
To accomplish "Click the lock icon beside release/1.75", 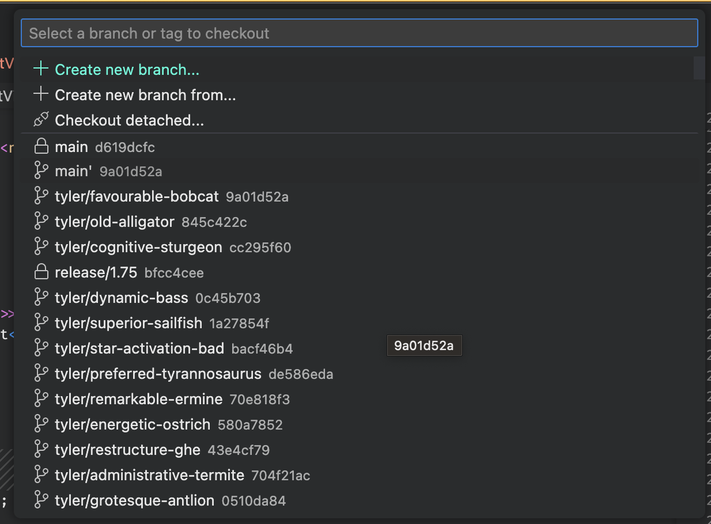I will tap(41, 271).
